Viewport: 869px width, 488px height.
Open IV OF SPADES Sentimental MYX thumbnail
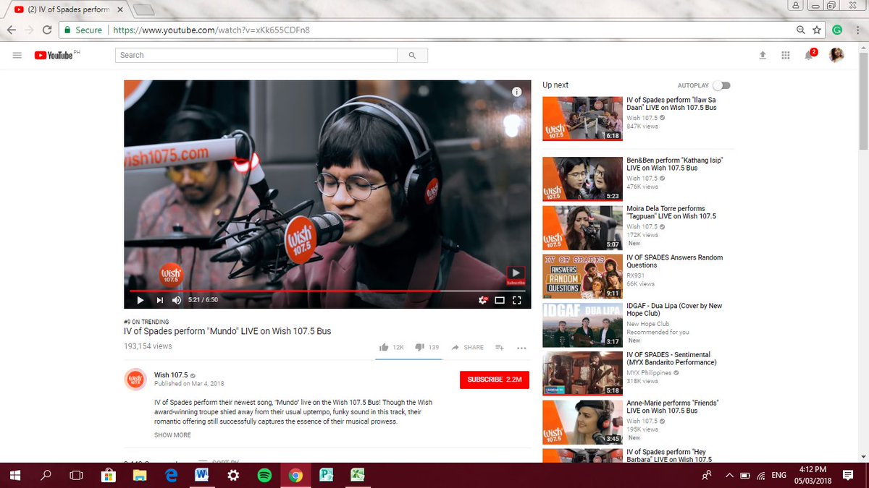582,373
